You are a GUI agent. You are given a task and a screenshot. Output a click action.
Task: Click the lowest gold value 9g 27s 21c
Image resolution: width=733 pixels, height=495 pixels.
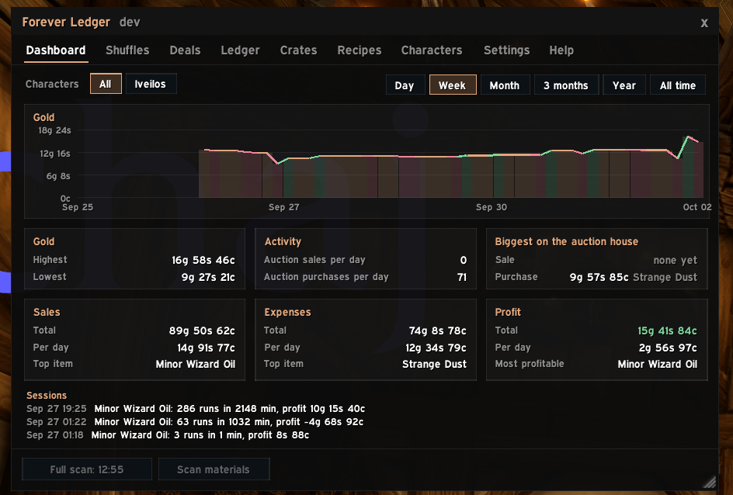tap(208, 278)
